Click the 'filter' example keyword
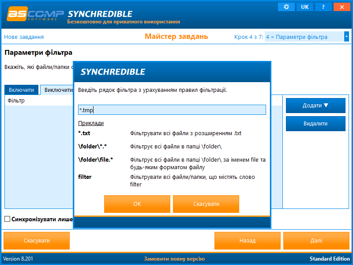The image size is (353, 265). 85,177
